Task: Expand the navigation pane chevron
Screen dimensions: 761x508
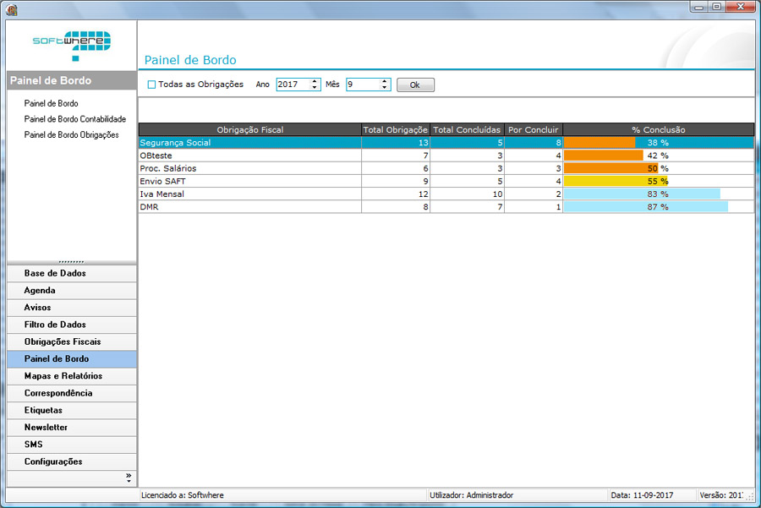Action: tap(129, 477)
